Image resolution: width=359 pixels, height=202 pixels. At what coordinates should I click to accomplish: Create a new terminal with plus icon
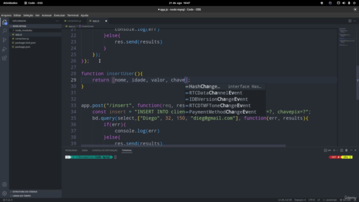point(334,150)
